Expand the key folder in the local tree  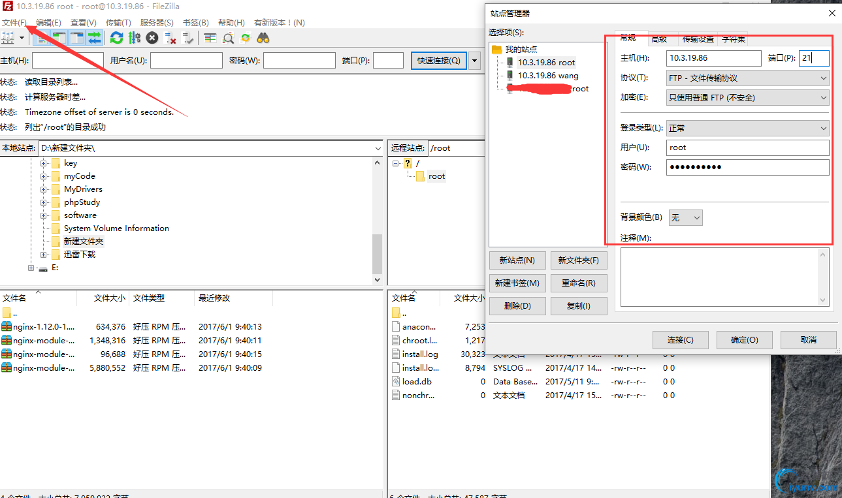(x=44, y=163)
